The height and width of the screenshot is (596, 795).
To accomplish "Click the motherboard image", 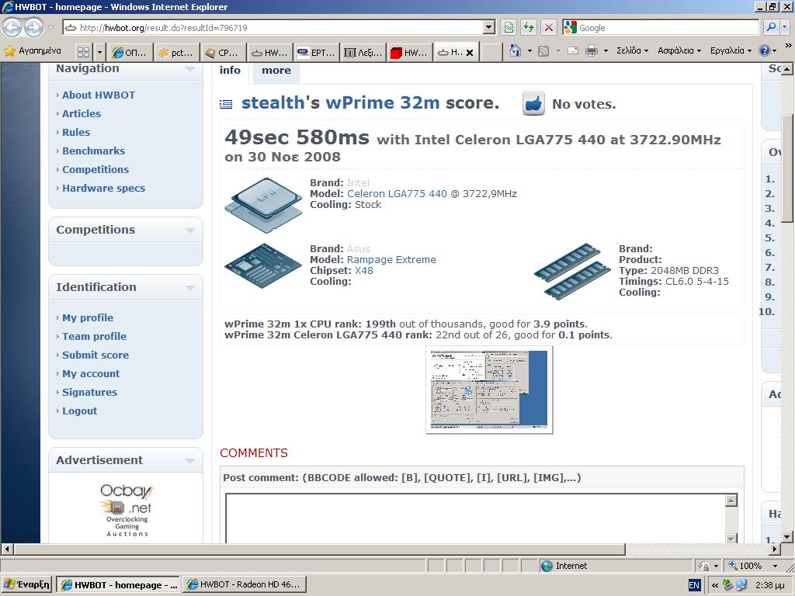I will tap(262, 265).
